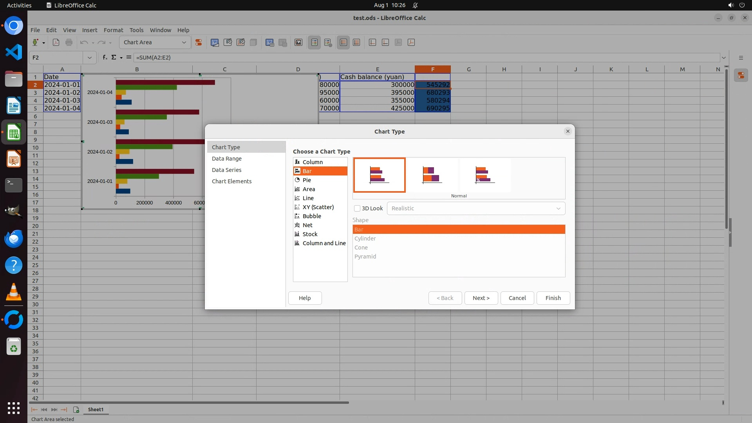Open Thunderbird from the dock
The image size is (752, 423).
coord(14,239)
